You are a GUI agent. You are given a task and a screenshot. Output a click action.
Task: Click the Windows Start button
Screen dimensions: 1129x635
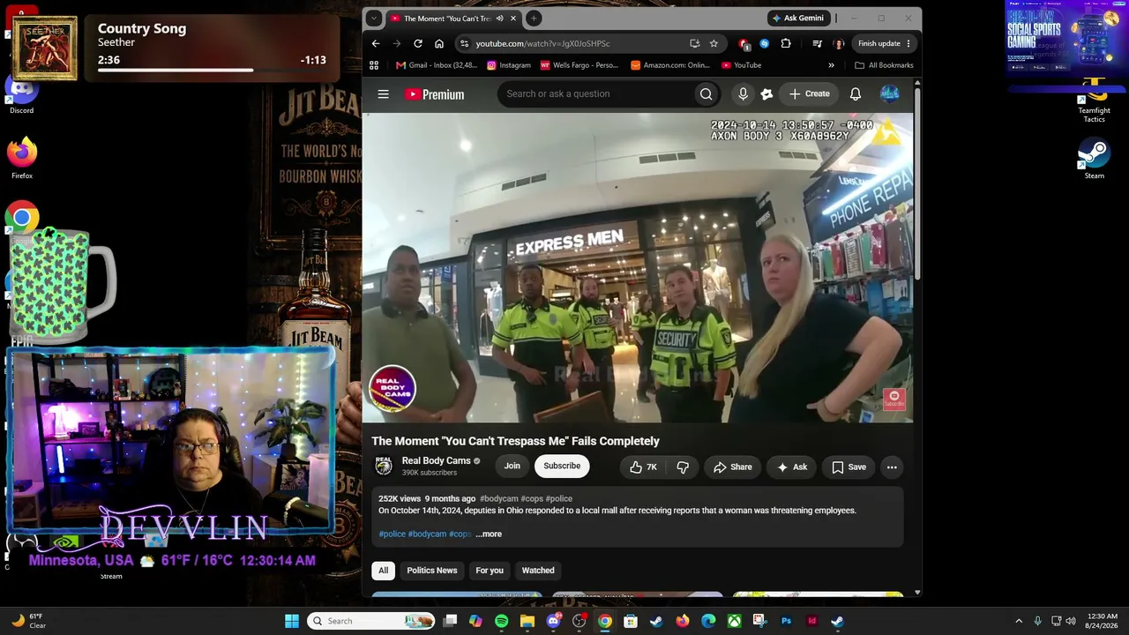[292, 621]
